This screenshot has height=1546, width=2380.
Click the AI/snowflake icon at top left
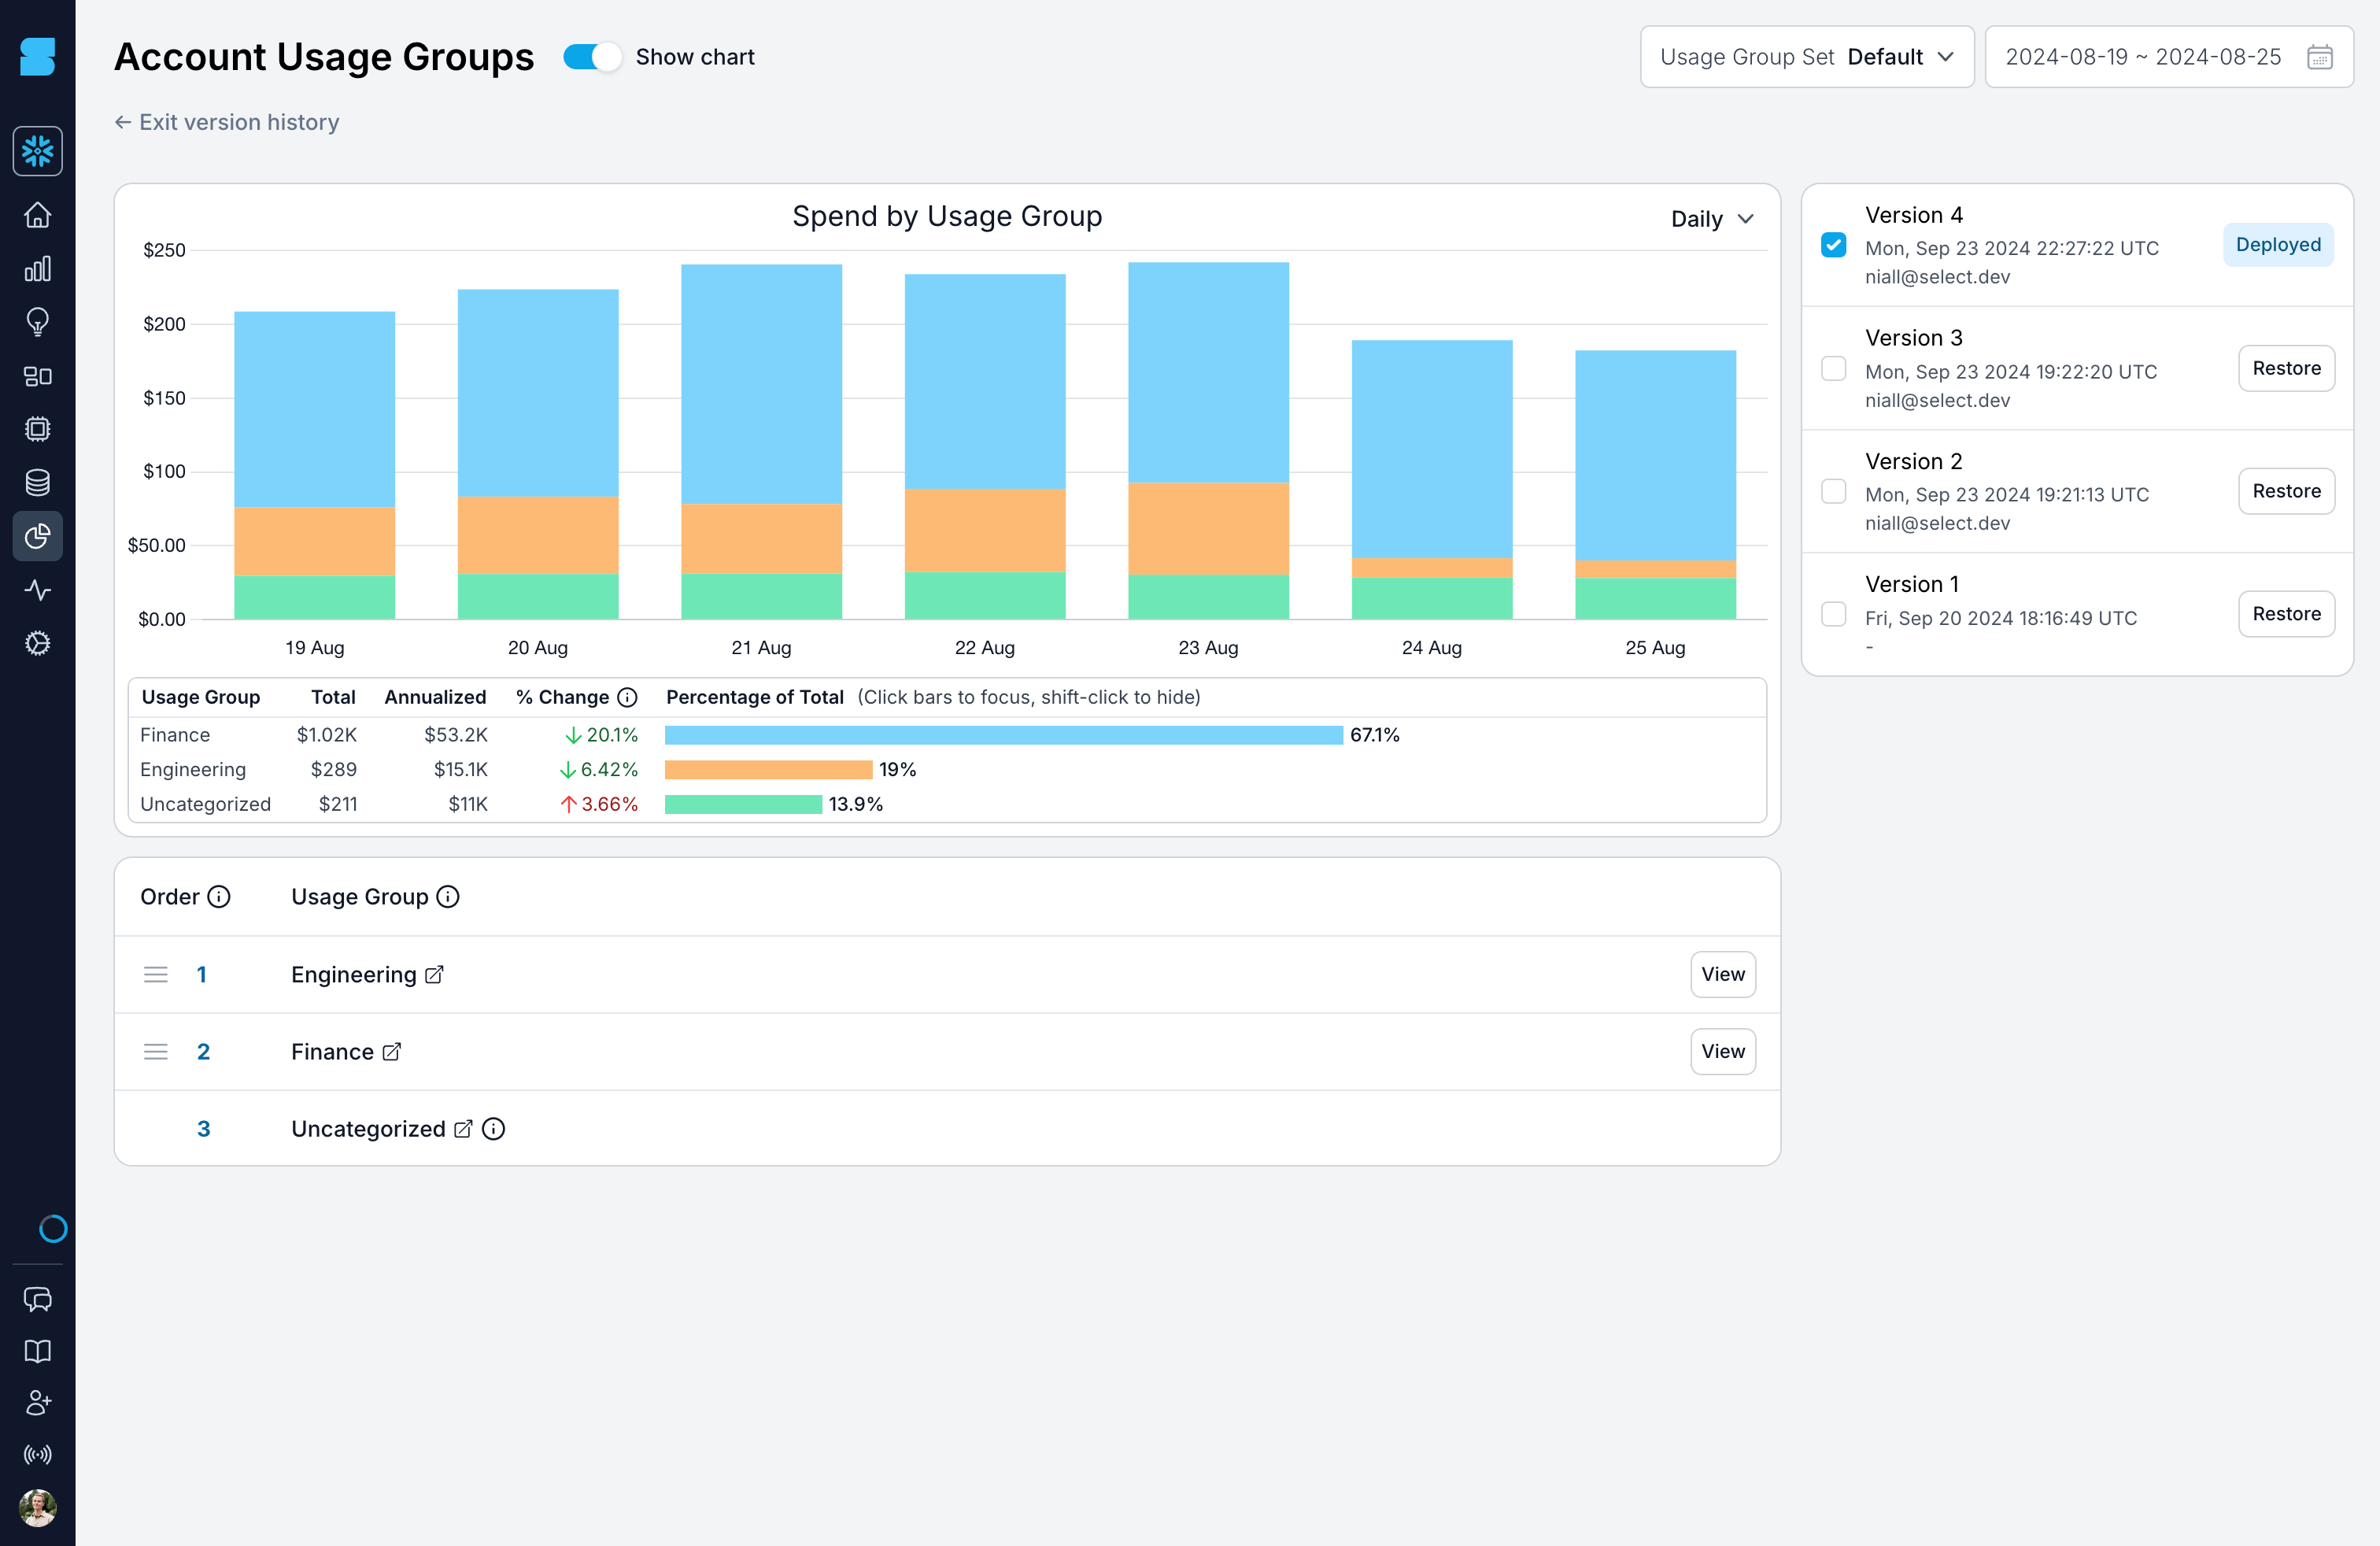tap(38, 151)
